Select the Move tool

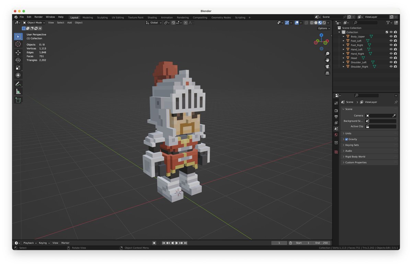[x=18, y=52]
